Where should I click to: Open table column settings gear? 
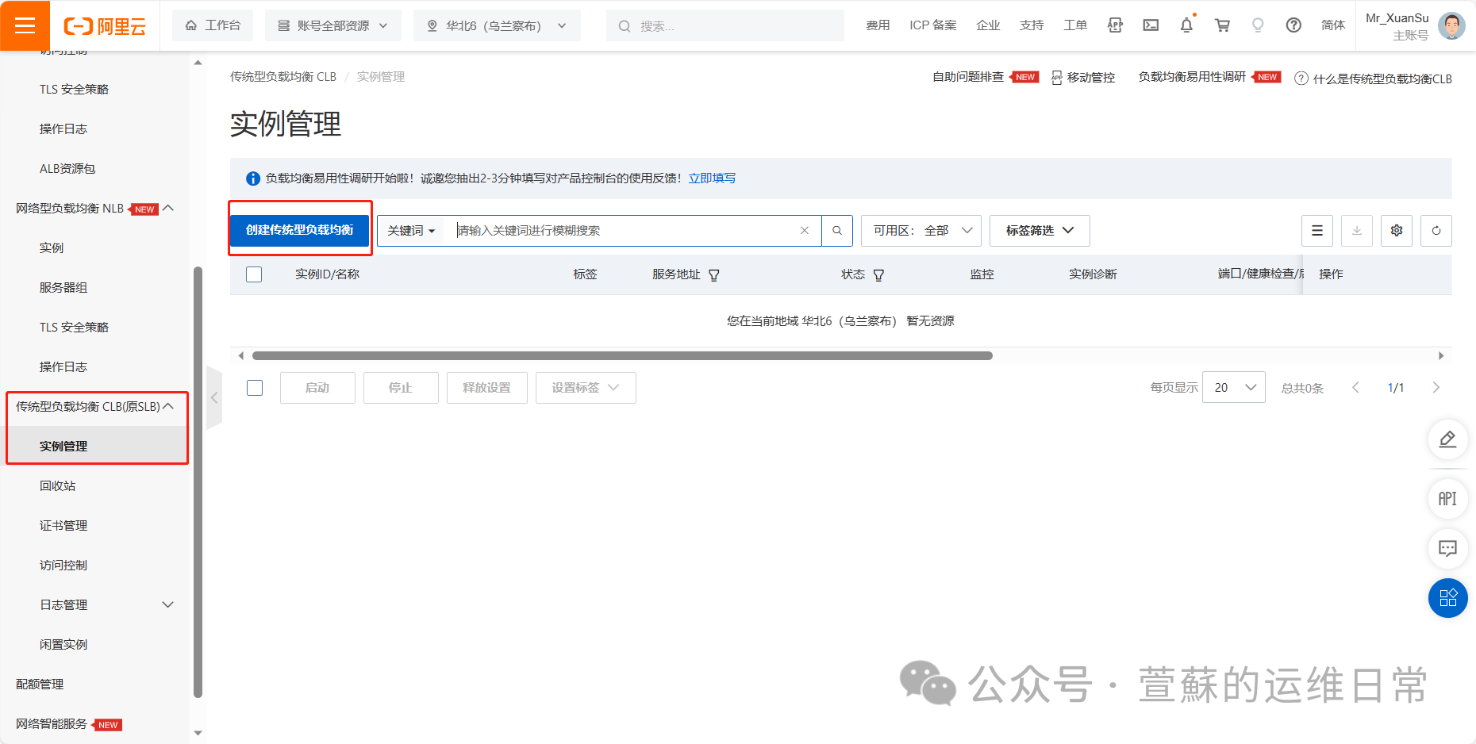coord(1397,231)
